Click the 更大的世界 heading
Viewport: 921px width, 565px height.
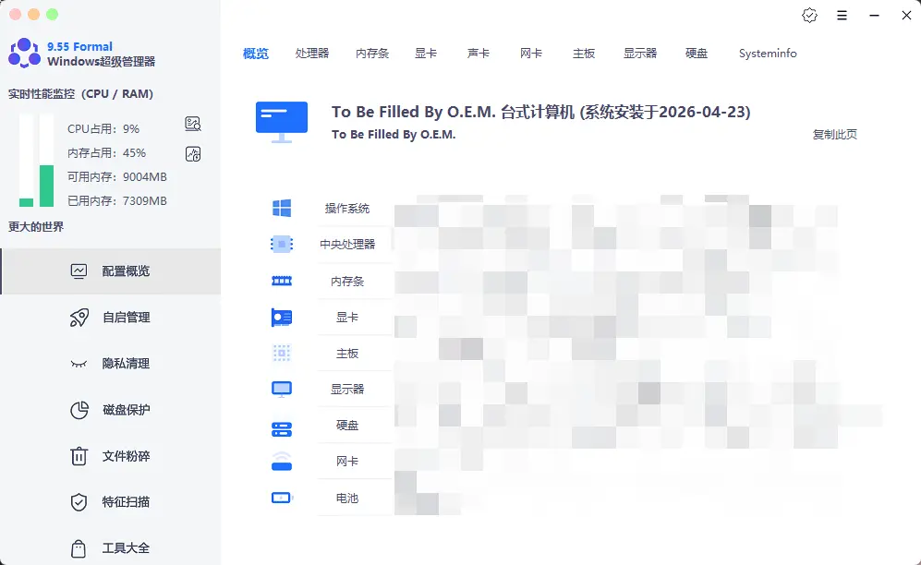click(36, 226)
